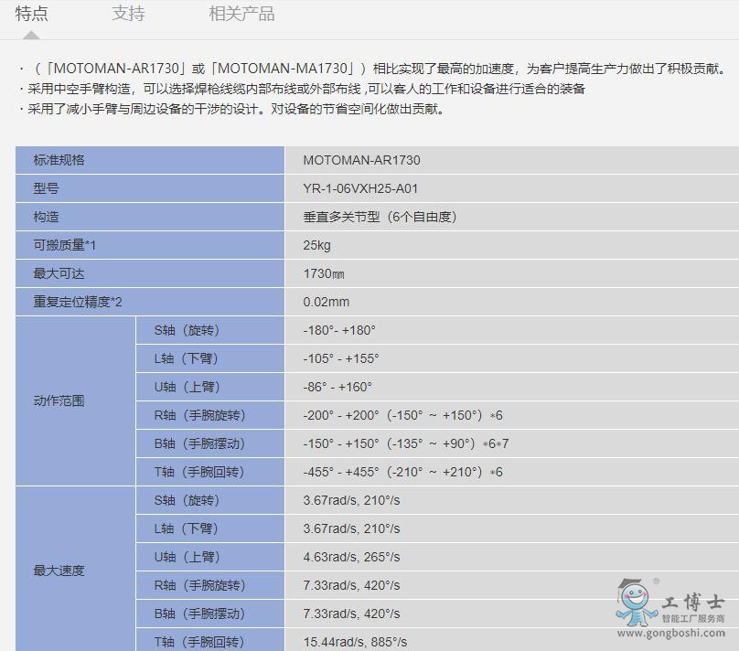Select the 标准规格 header cell
Viewport: 739px width, 651px height.
tap(59, 160)
